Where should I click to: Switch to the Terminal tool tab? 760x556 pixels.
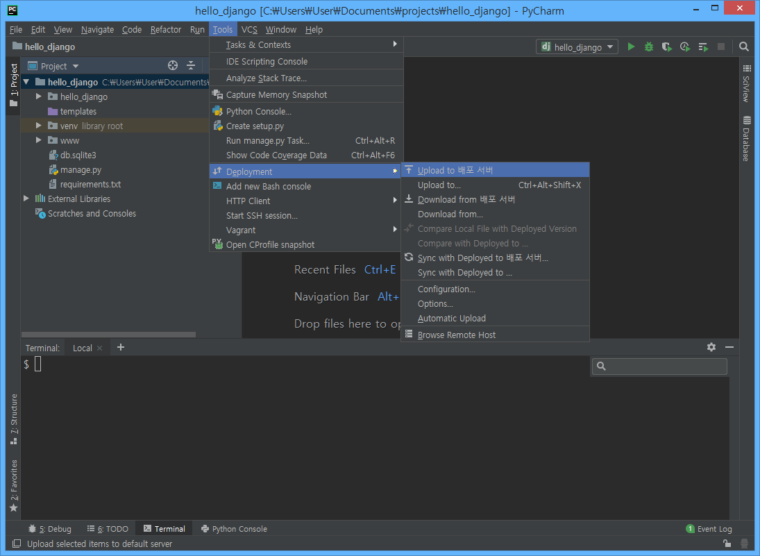[164, 528]
